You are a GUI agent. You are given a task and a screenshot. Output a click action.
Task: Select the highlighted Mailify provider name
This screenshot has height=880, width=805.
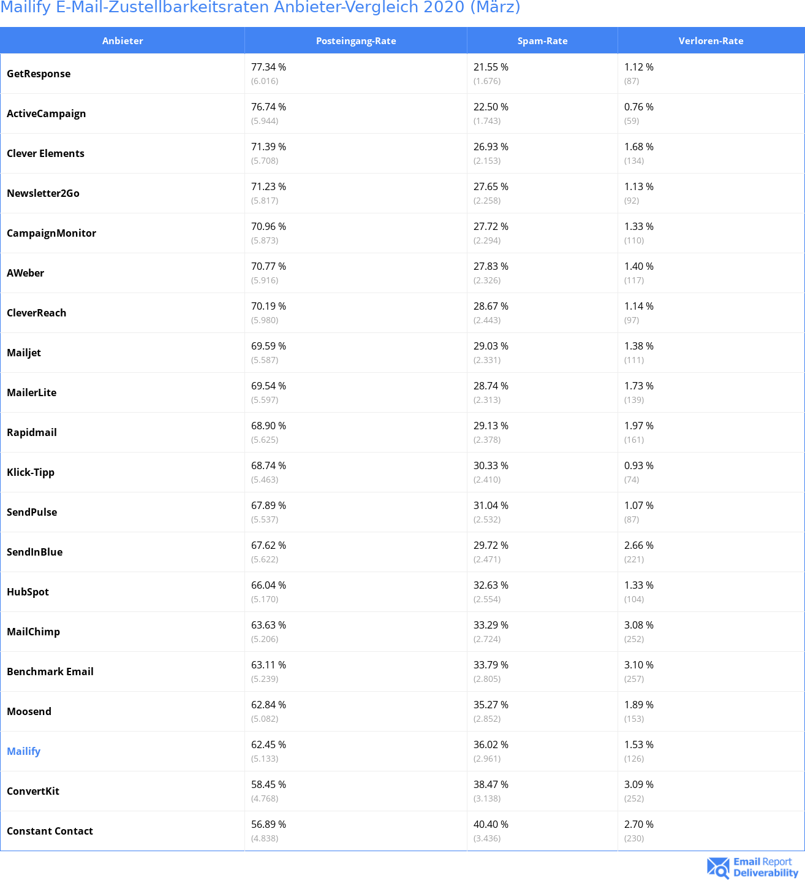point(23,751)
